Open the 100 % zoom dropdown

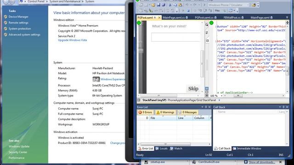coord(221,96)
